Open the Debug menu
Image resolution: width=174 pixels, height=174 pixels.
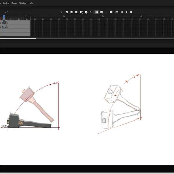tap(14, 3)
